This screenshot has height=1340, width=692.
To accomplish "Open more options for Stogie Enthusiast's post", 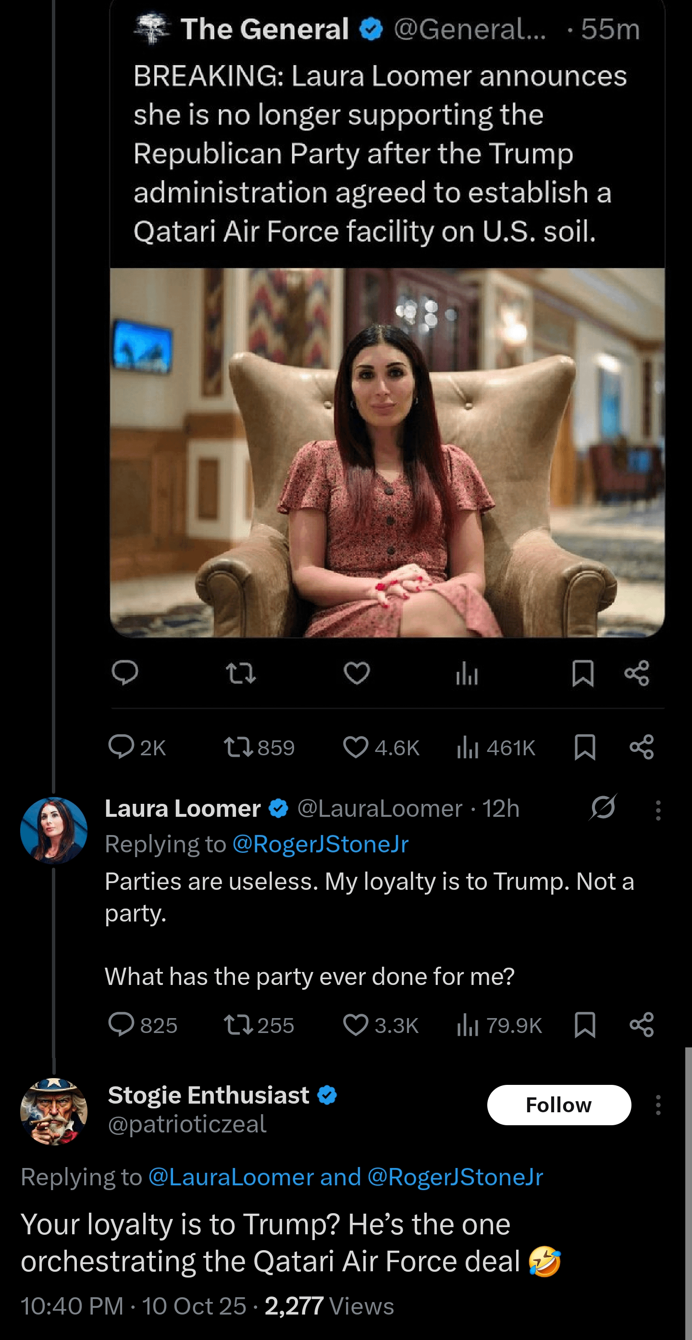I will click(x=658, y=1105).
